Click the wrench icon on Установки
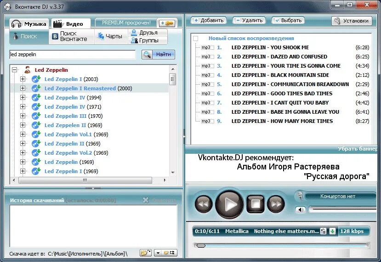 [x=337, y=21]
